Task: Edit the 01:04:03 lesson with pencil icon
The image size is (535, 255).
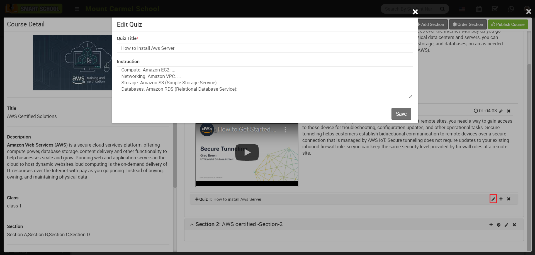Action: 501,111
